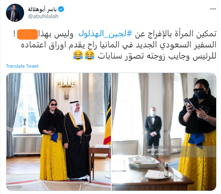Open the @abuhilalah handle link
Screen dimensions: 221x194
tap(43, 16)
